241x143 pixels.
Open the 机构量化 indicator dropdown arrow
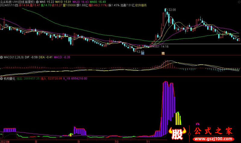pos(2,79)
